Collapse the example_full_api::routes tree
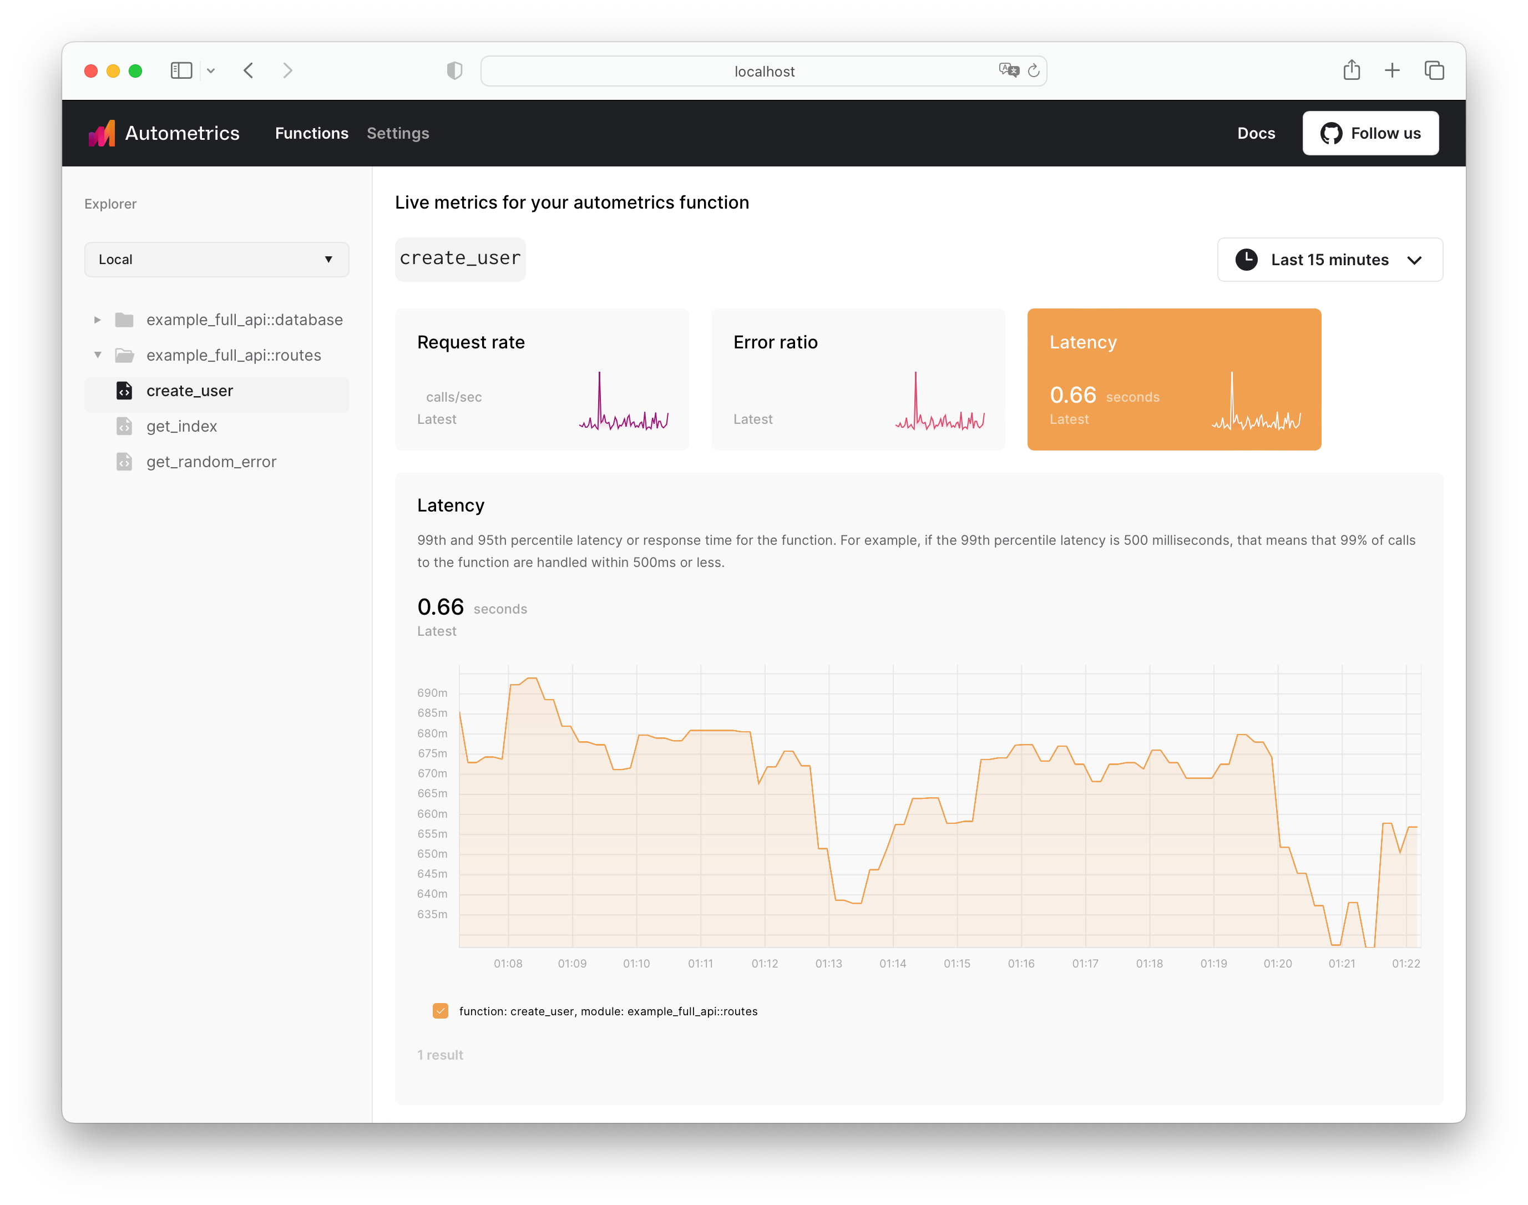Screen dimensions: 1528x1205 click(x=97, y=355)
